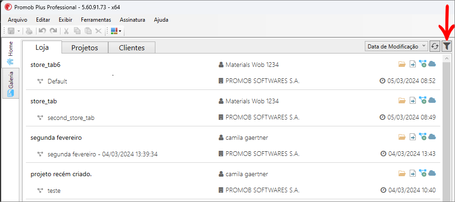Click the Save toolbar icon
This screenshot has width=455, height=202.
tap(11, 31)
